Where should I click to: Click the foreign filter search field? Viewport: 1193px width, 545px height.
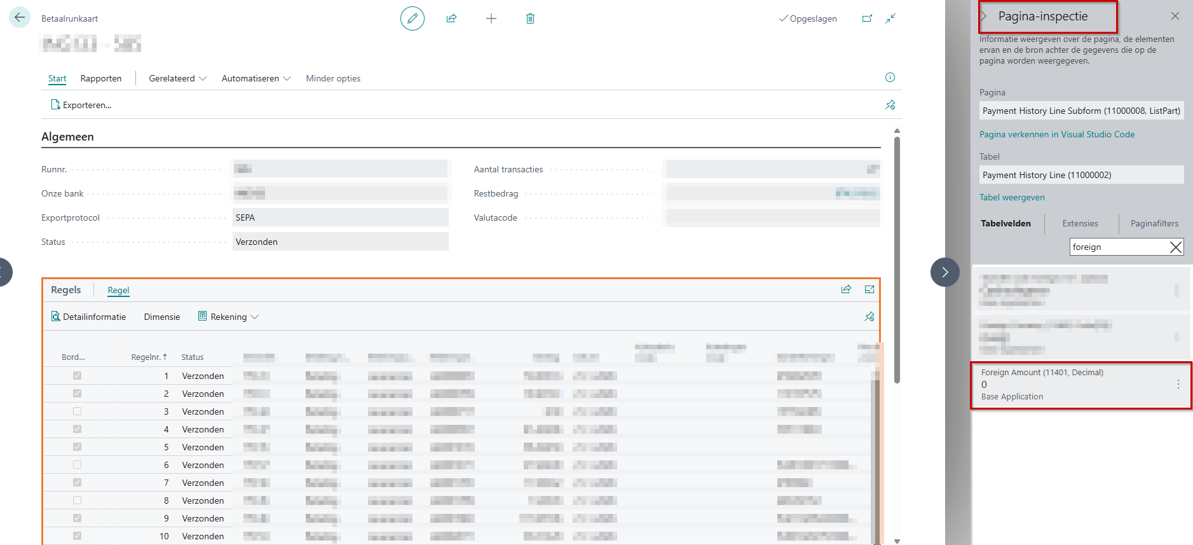[x=1119, y=247]
